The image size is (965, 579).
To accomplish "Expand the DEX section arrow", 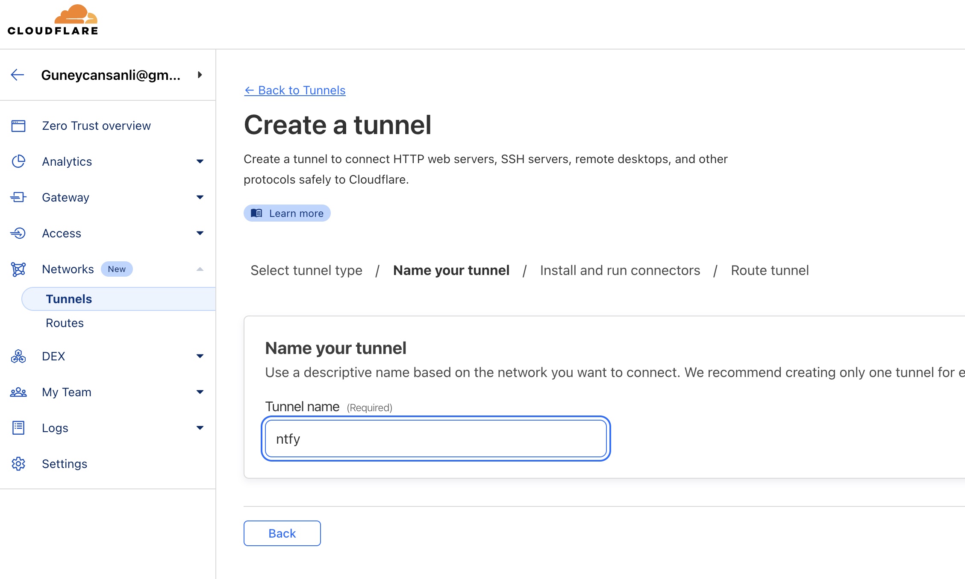I will 200,356.
